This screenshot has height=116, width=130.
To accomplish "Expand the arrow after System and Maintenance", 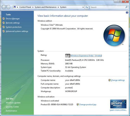I will click(58, 7).
